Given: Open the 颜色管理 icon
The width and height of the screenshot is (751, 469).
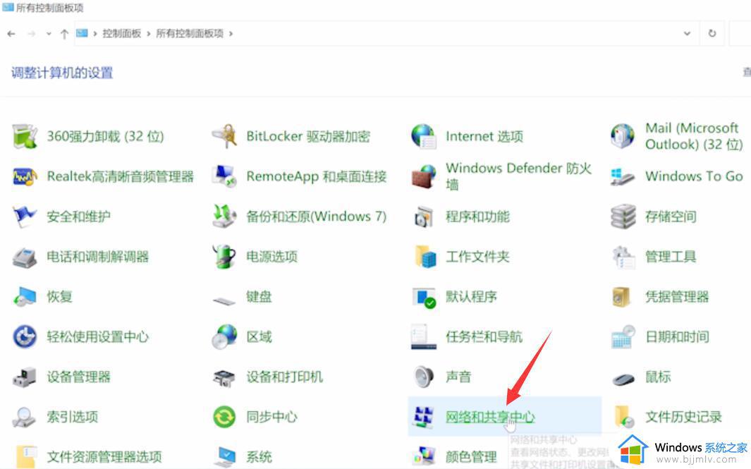Looking at the screenshot, I should (x=424, y=456).
